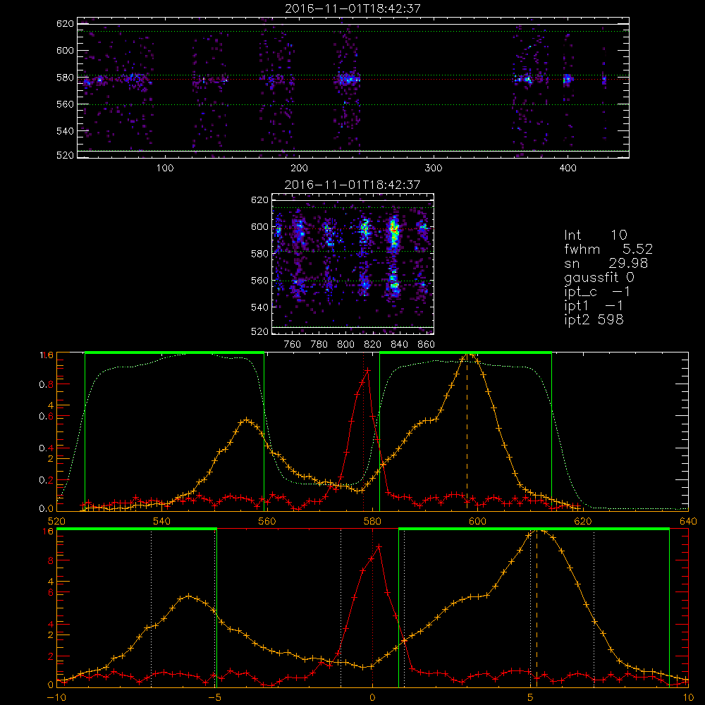The width and height of the screenshot is (705, 705).
Task: Click x-axis label 300 on top image
Action: click(434, 168)
